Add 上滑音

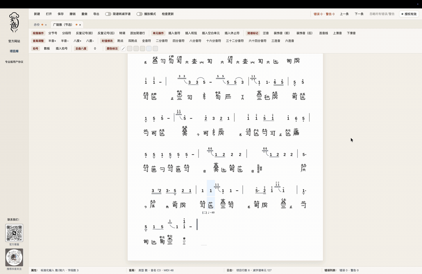(x=337, y=33)
